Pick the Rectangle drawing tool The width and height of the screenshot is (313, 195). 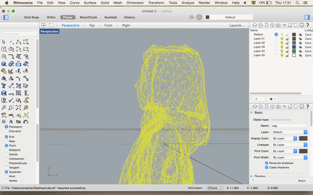[x=26, y=49]
